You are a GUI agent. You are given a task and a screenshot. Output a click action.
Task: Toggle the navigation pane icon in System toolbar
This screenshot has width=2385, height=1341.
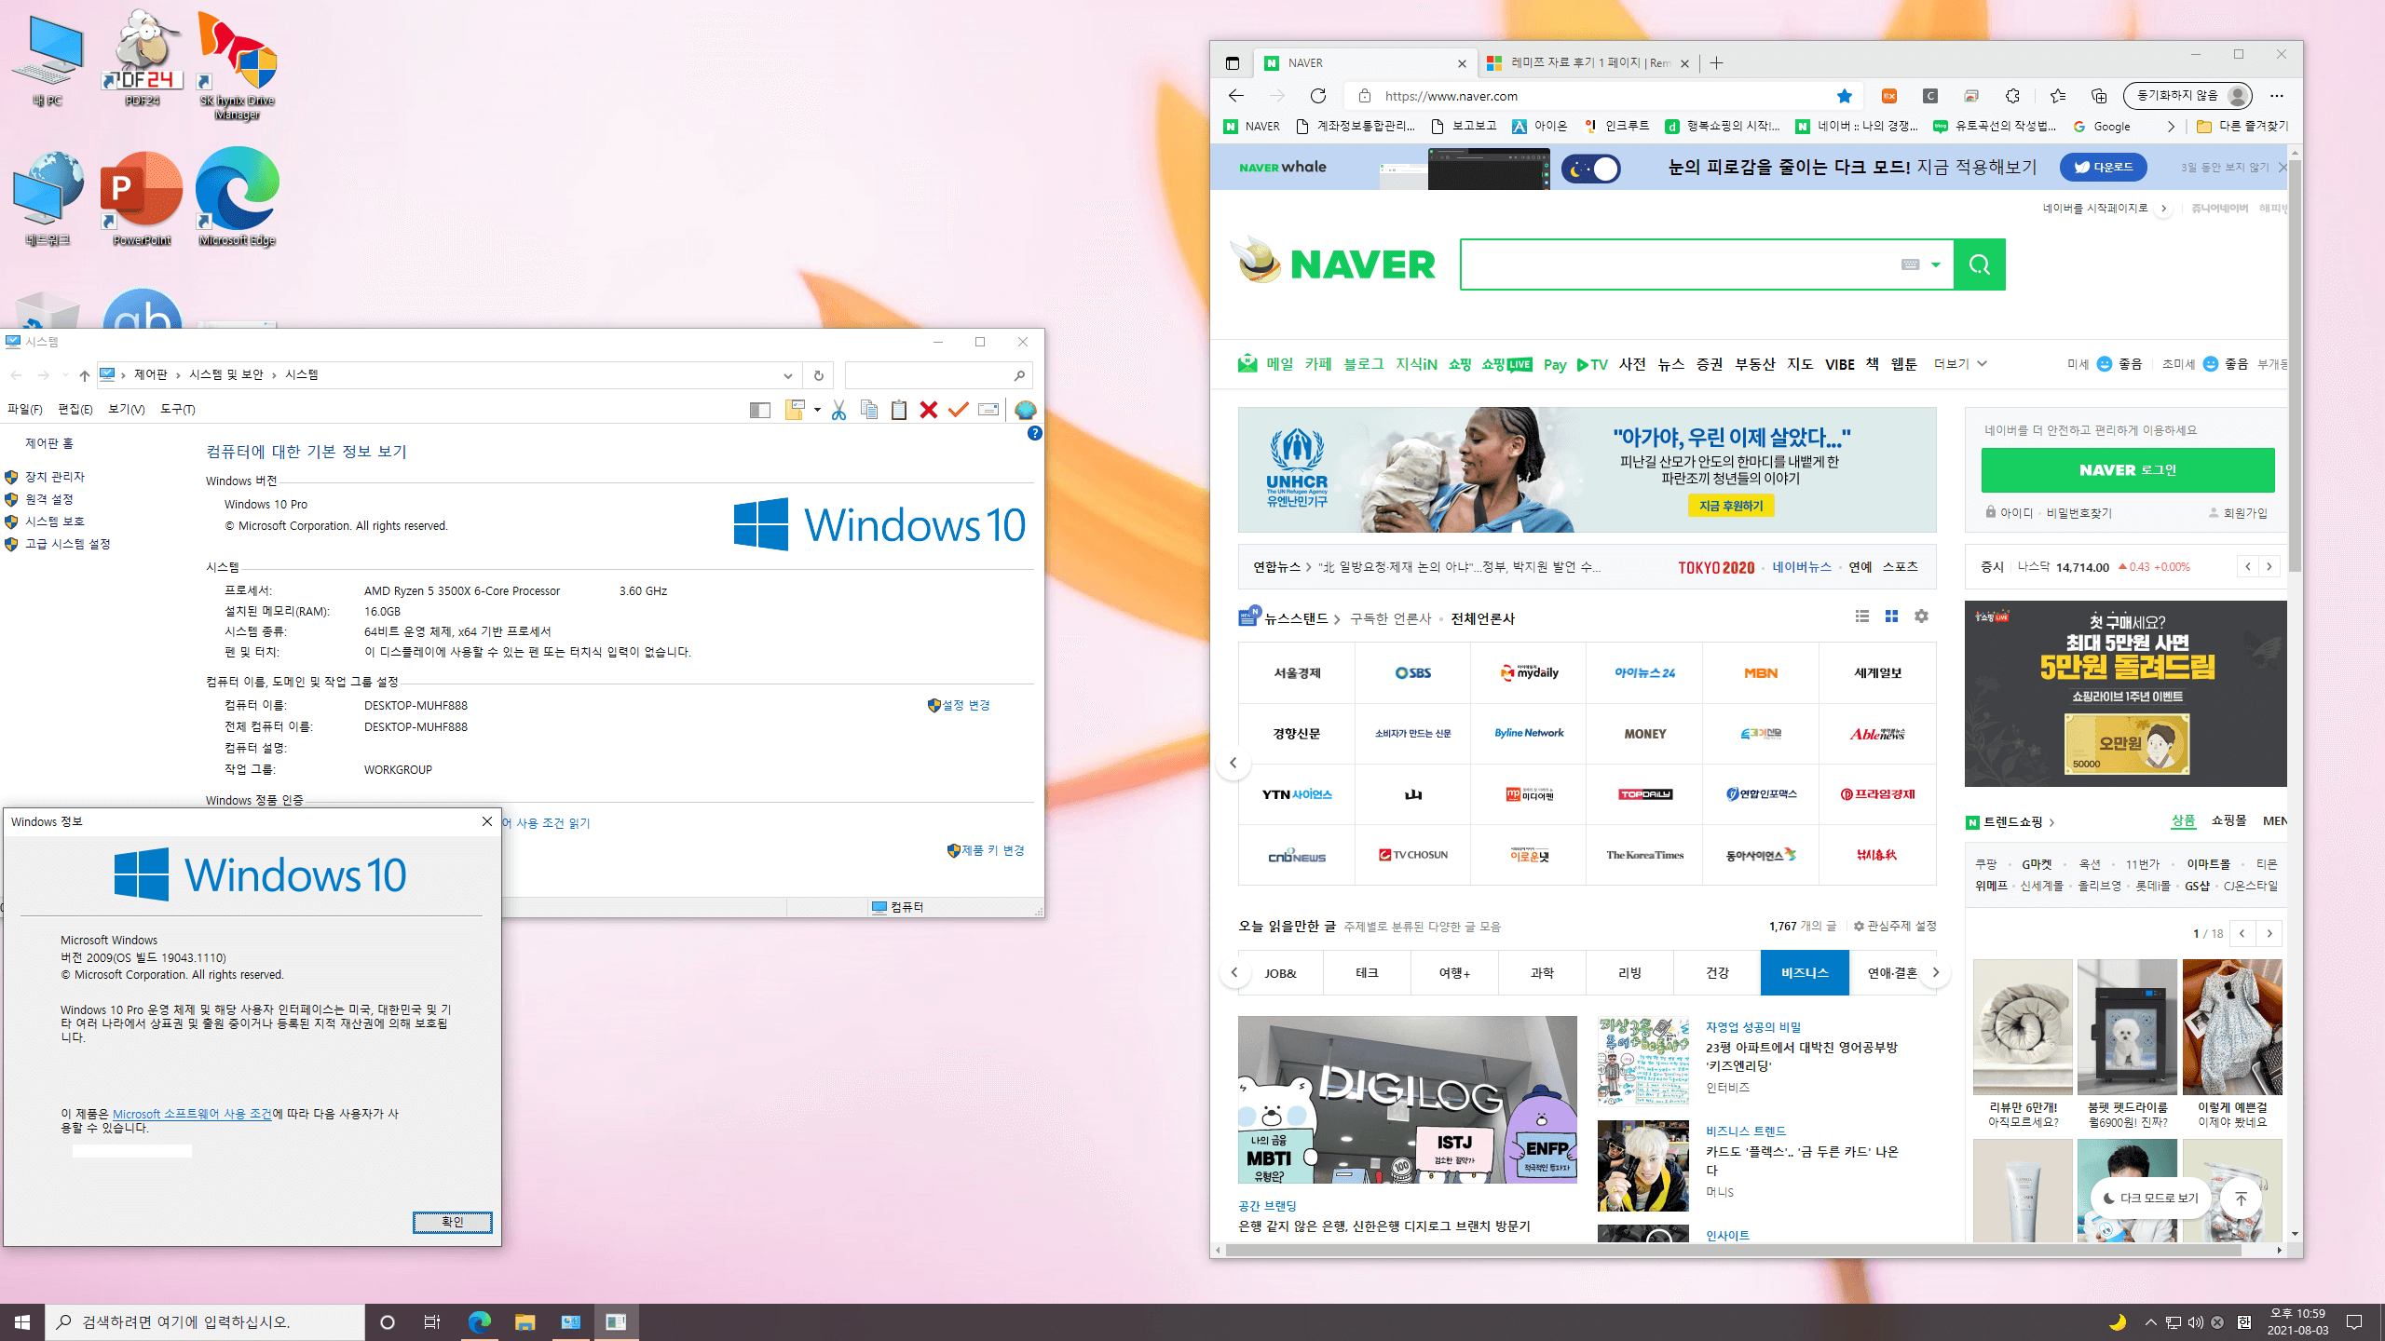point(760,410)
